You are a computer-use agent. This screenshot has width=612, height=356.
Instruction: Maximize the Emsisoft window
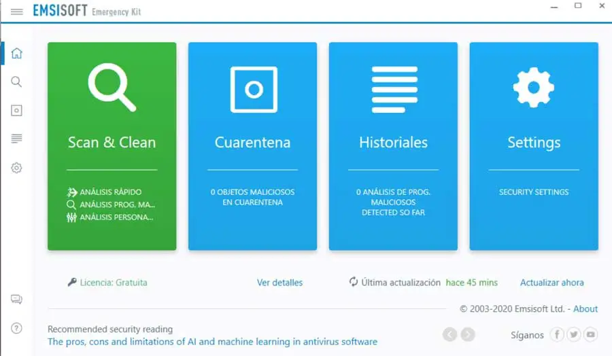[578, 5]
